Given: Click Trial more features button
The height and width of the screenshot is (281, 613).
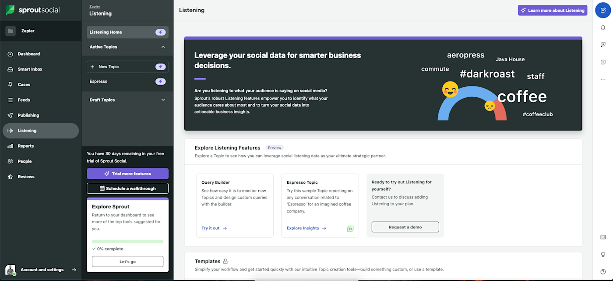Looking at the screenshot, I should pos(127,174).
